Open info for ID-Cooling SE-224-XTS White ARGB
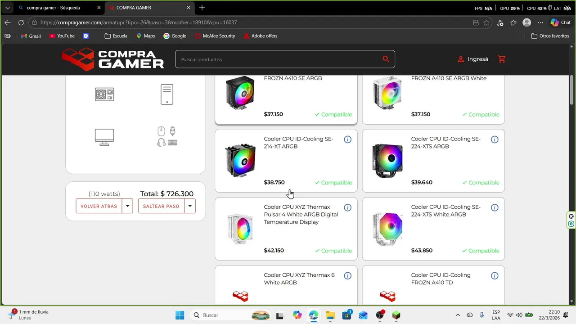576x324 pixels. tap(495, 207)
